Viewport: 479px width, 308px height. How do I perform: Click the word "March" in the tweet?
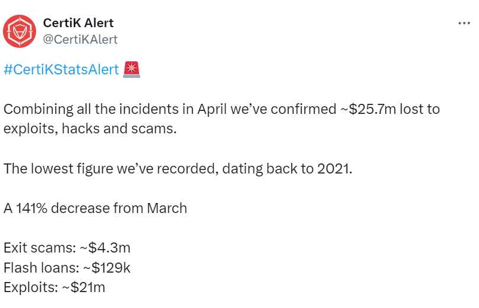point(169,208)
